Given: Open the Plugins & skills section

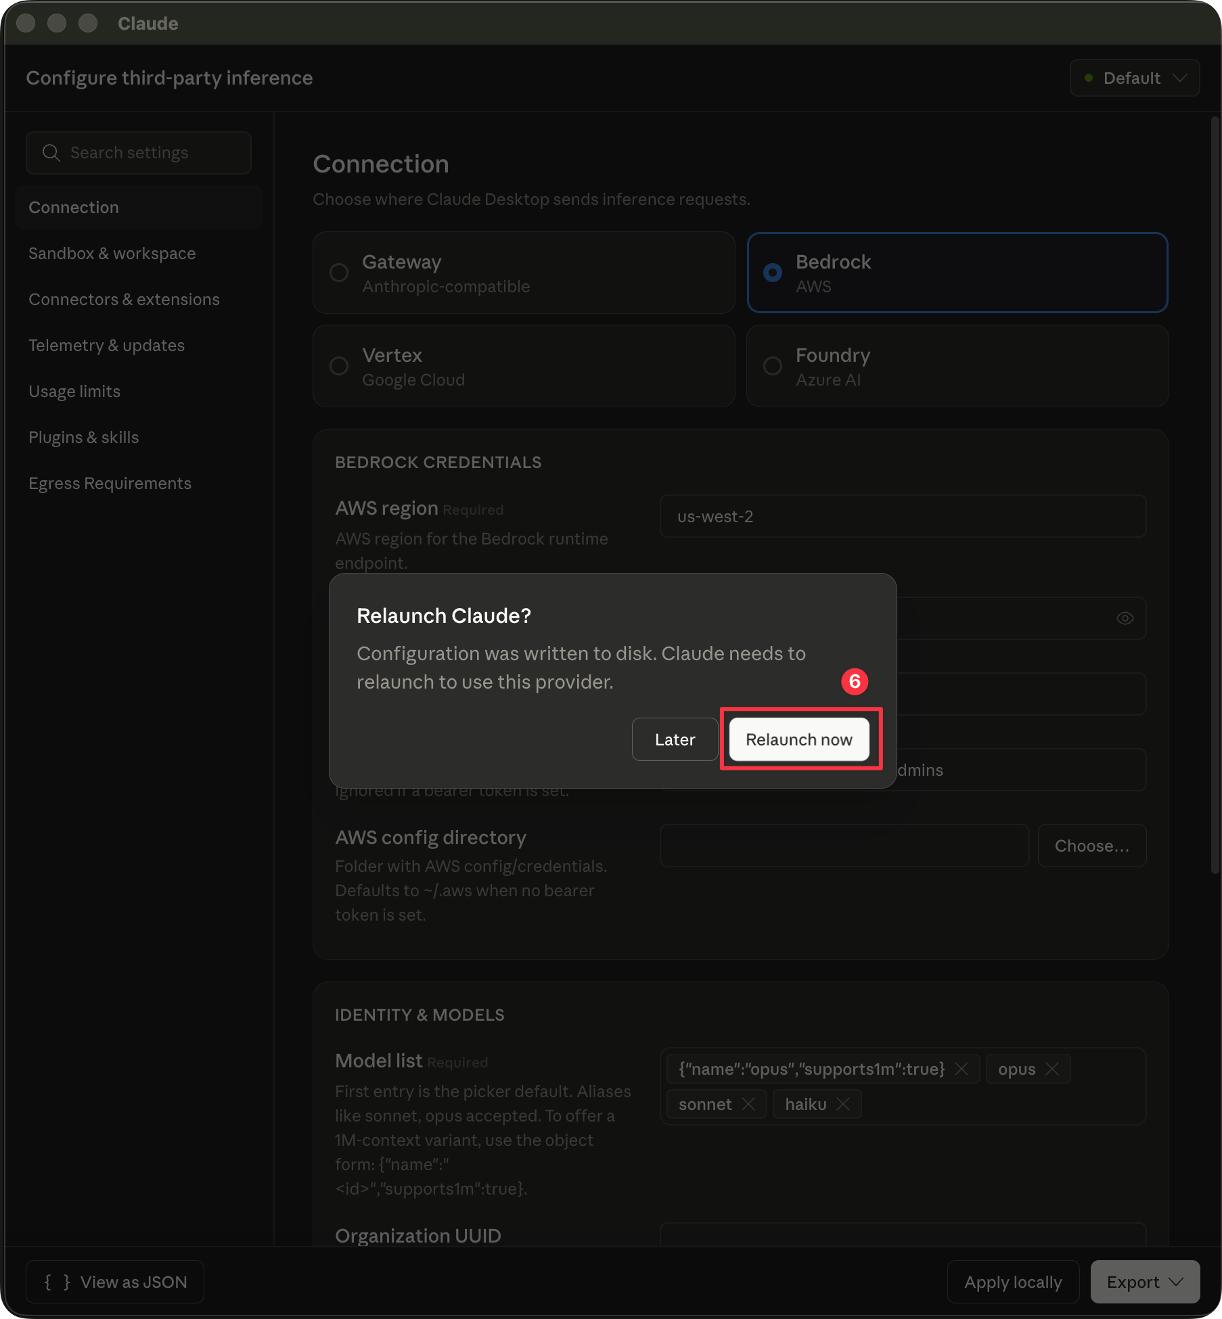Looking at the screenshot, I should (139, 437).
